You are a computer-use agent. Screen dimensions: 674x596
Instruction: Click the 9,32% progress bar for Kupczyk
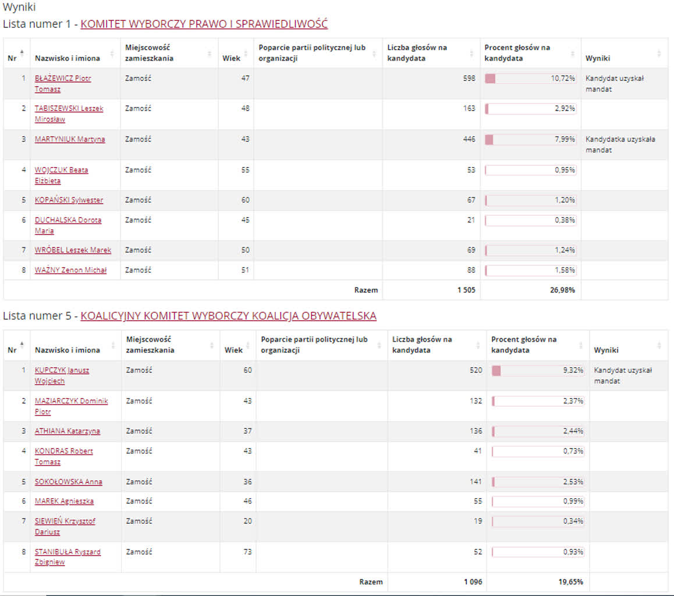point(538,370)
